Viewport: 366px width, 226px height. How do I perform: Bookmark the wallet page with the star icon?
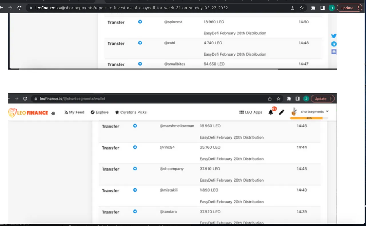[x=278, y=99]
